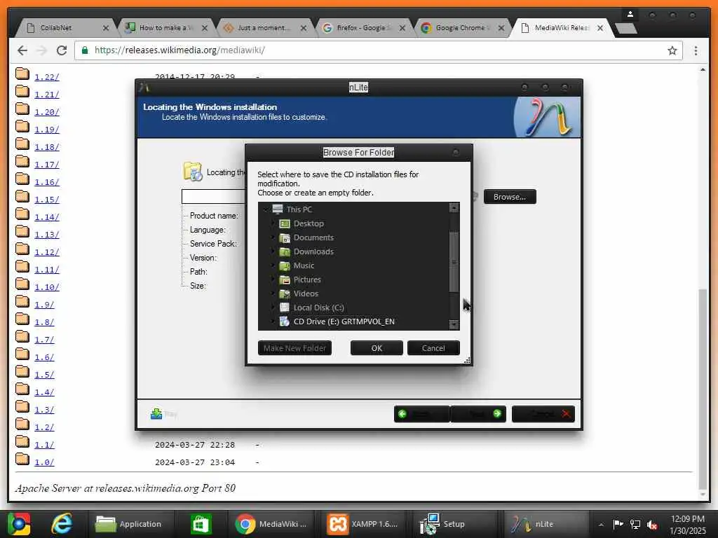Click the Pictures folder icon in tree
The height and width of the screenshot is (538, 718).
pos(285,280)
